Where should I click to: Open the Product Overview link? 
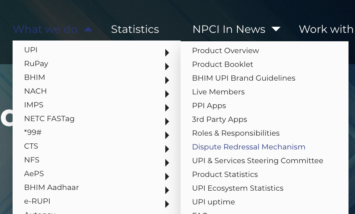click(x=225, y=50)
